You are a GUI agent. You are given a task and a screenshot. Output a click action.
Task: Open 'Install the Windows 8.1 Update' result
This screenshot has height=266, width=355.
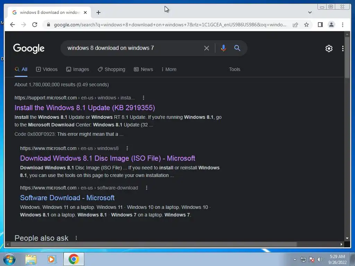coord(85,108)
